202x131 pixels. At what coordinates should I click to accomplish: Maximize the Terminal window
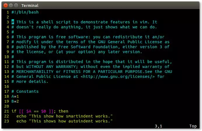tap(16, 6)
